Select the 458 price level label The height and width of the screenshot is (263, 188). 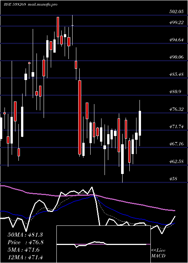pyautogui.click(x=173, y=179)
